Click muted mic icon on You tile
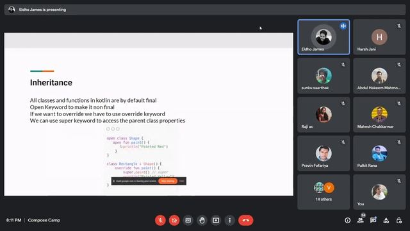Screen dimensions: 410x231 point(399,181)
